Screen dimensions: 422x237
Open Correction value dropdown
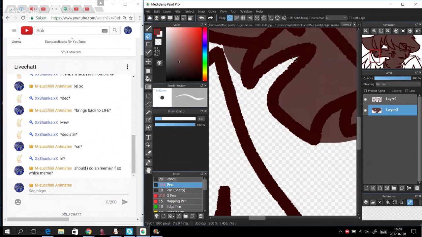(x=336, y=18)
